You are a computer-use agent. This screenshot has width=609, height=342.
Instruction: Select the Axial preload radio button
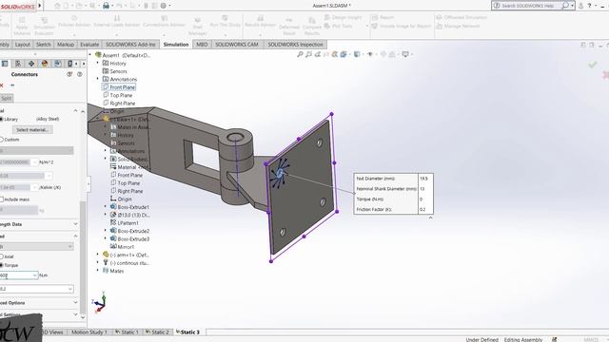pos(1,256)
